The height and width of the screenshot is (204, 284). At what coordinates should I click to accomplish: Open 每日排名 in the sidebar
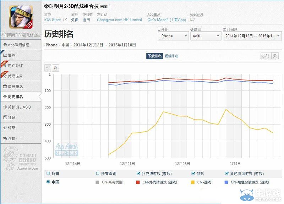(x=21, y=87)
